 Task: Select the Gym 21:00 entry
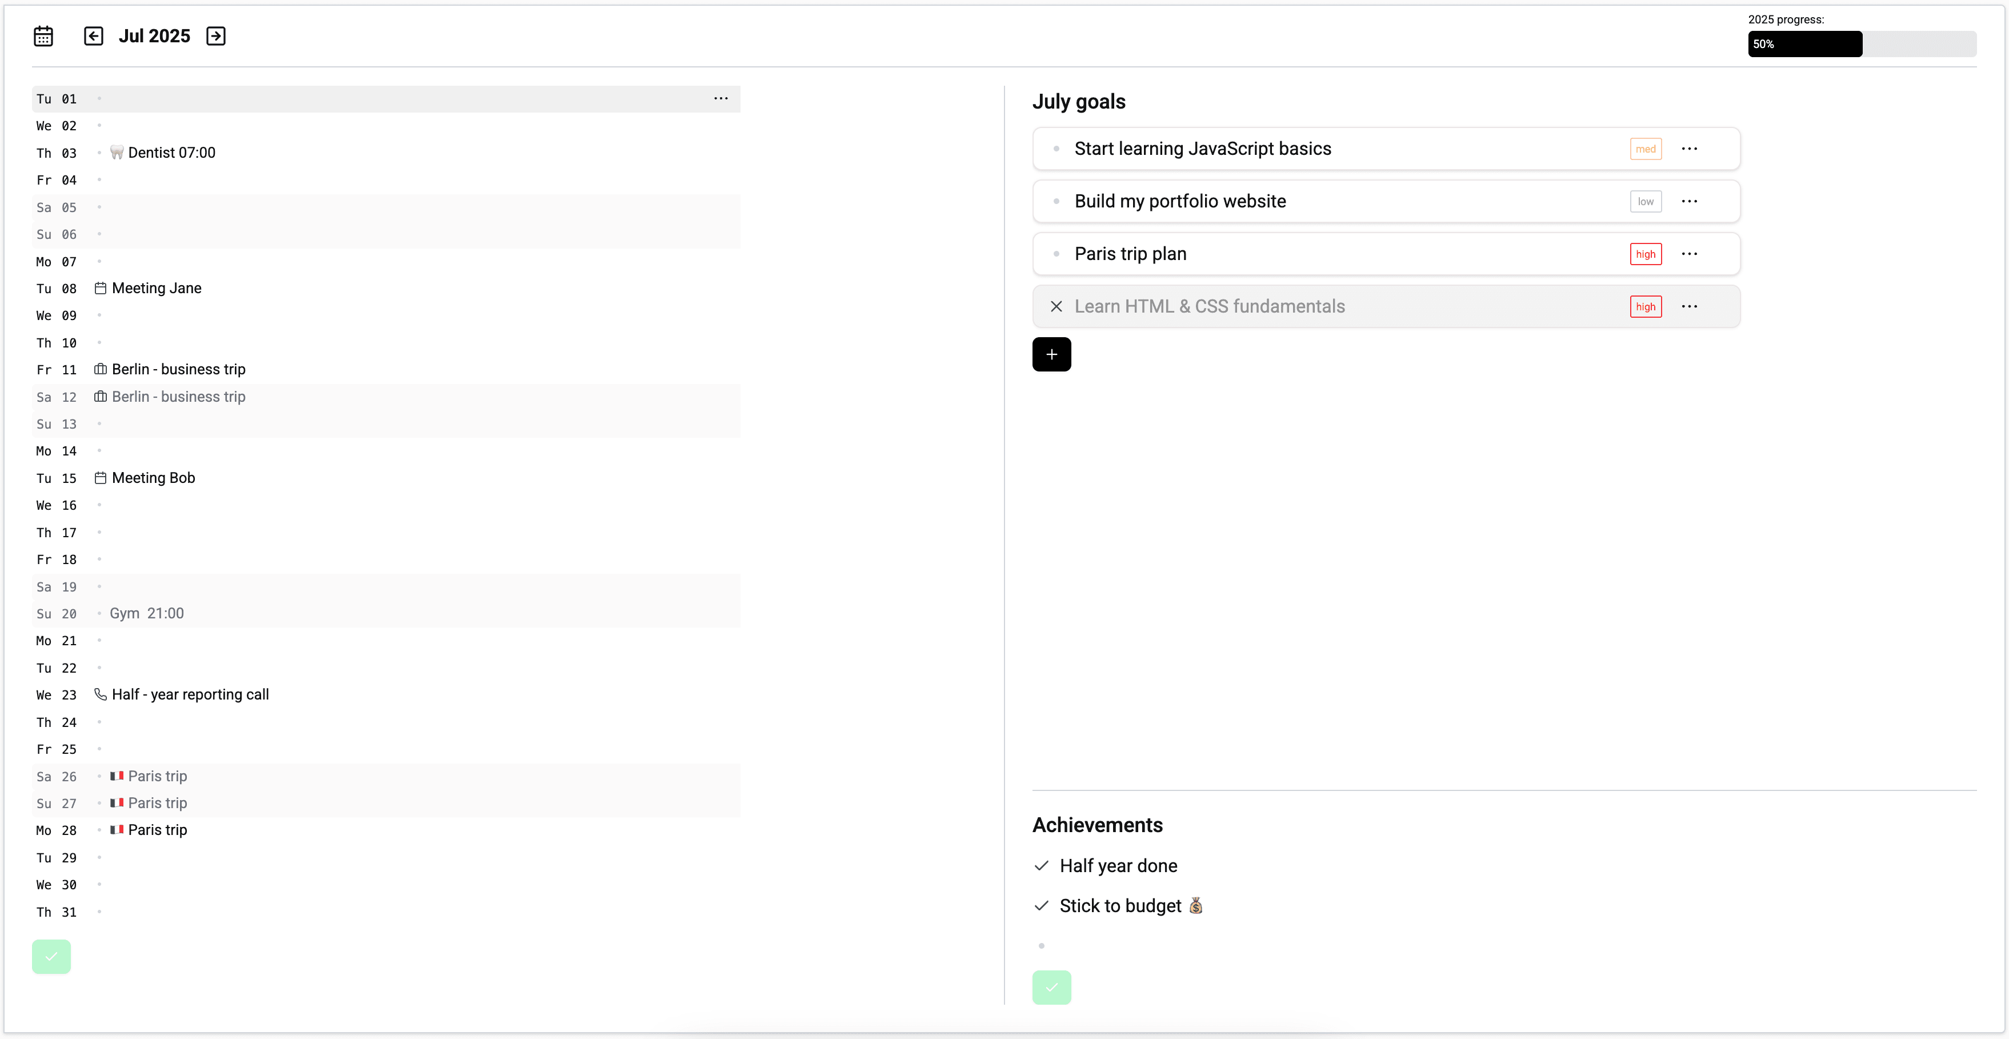[x=147, y=613]
